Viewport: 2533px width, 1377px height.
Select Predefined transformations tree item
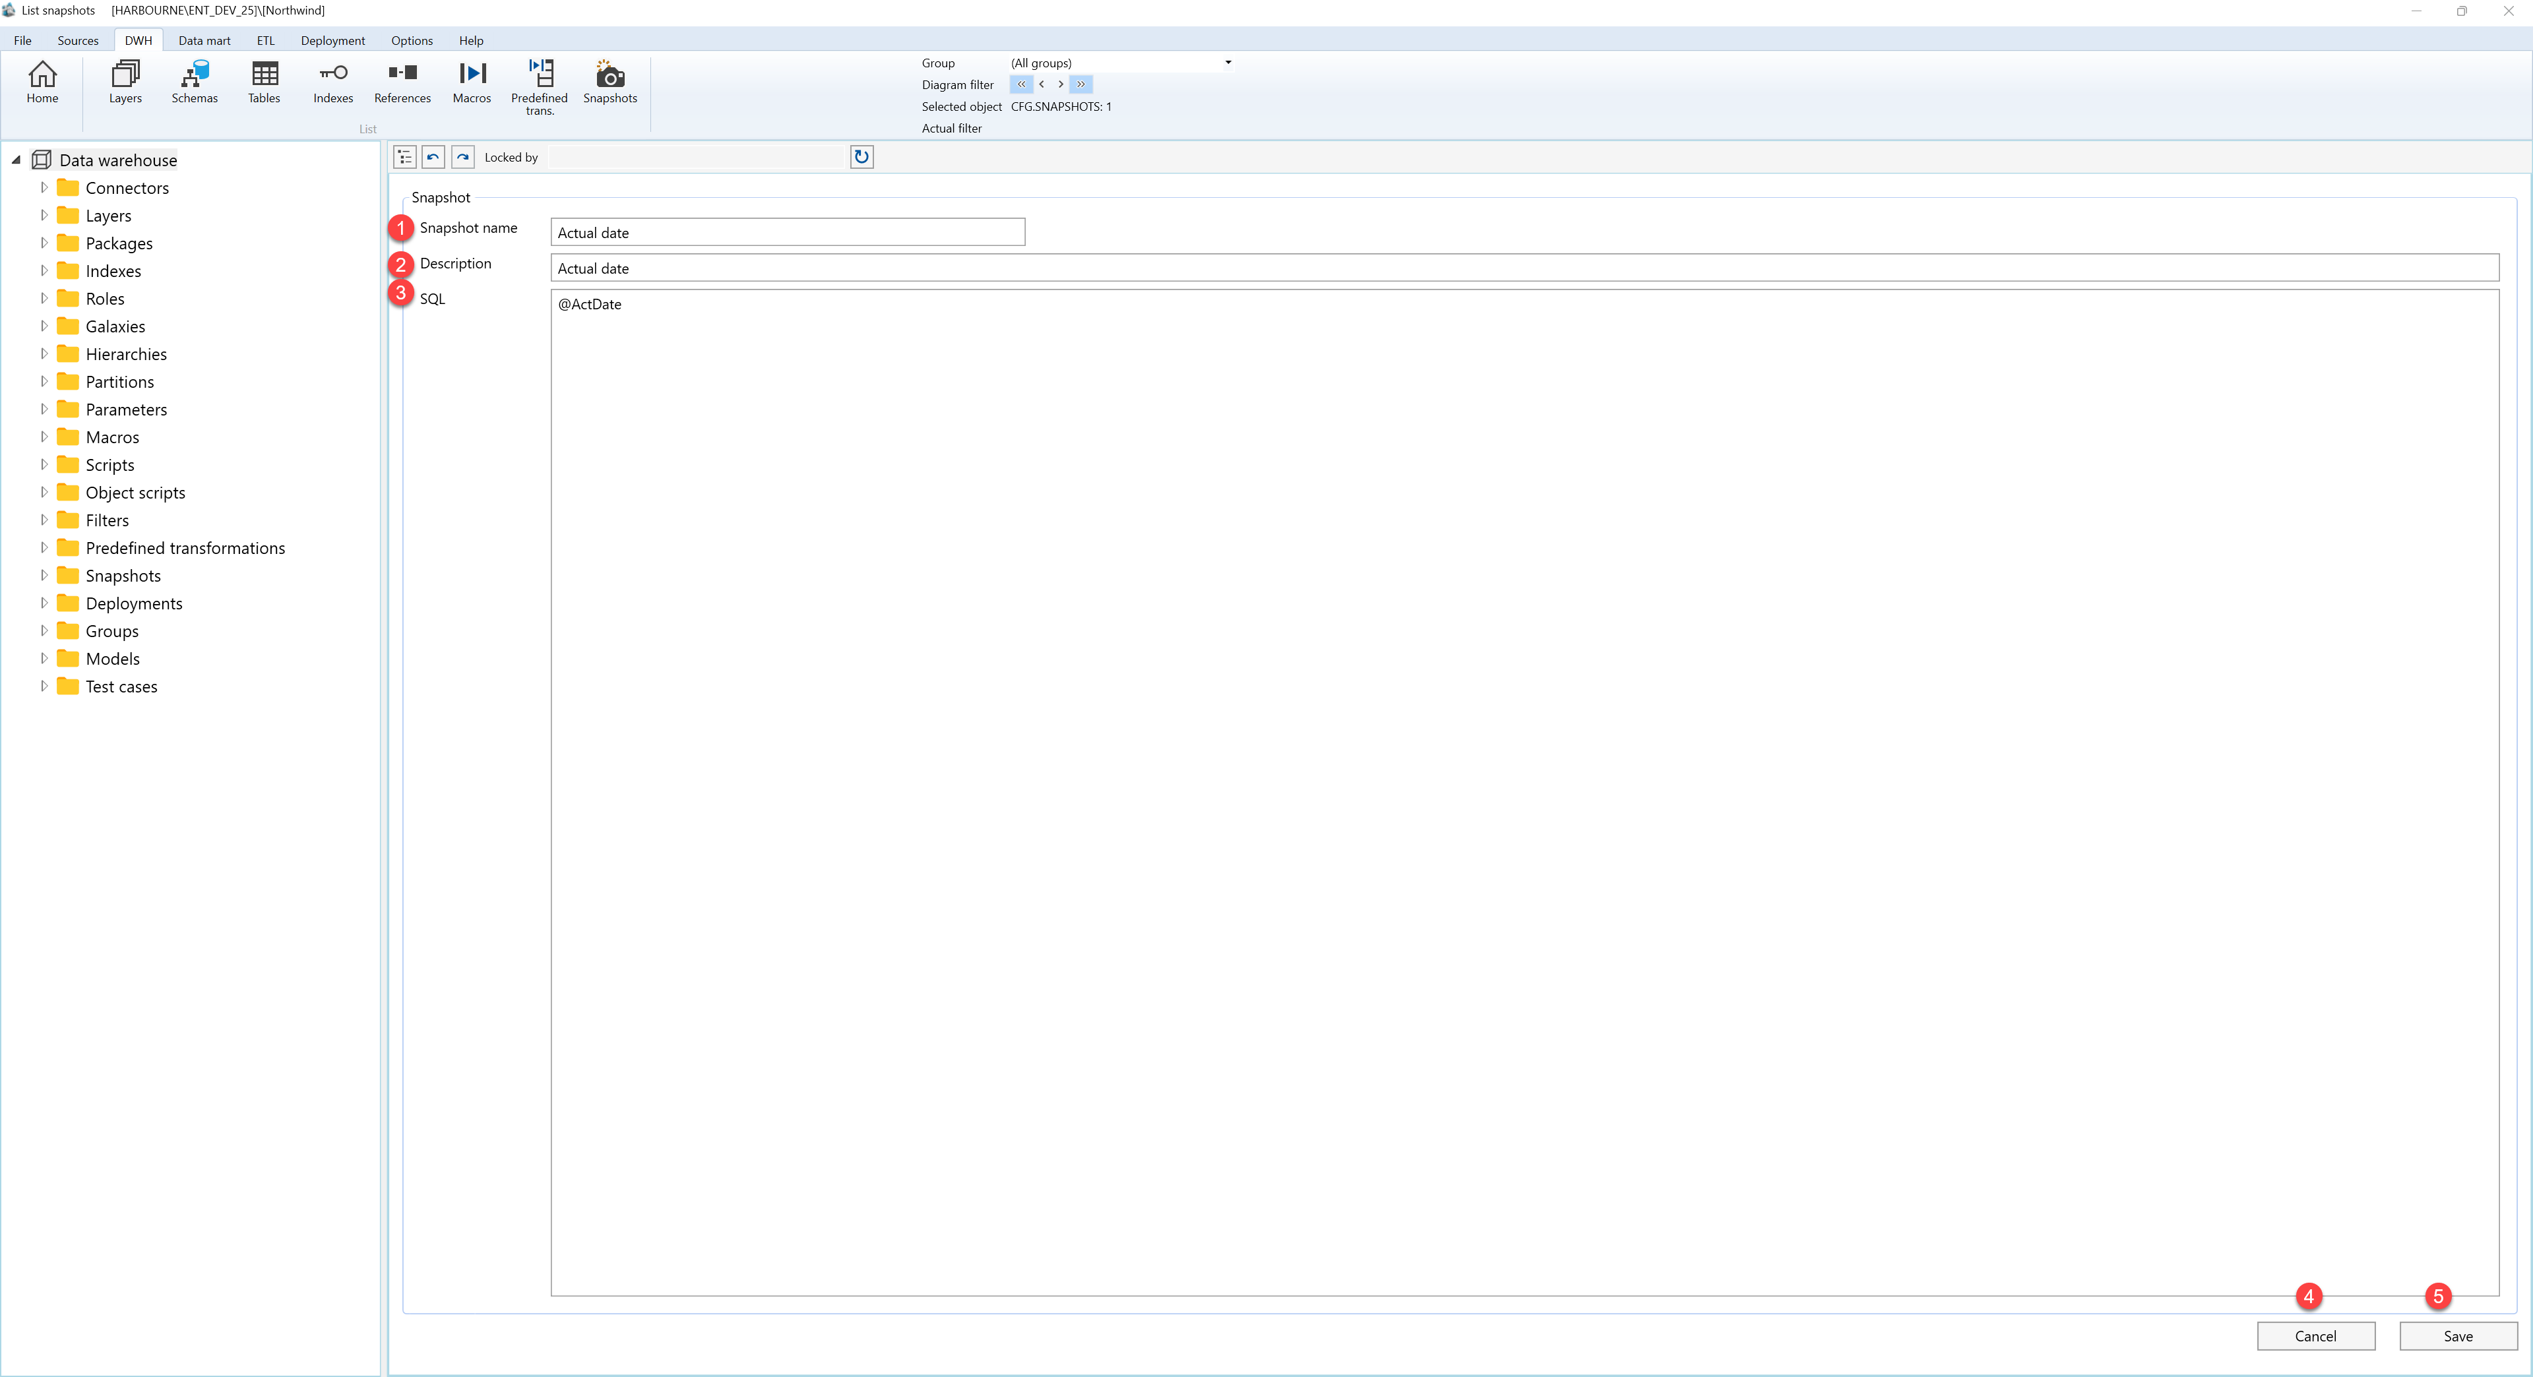click(185, 547)
